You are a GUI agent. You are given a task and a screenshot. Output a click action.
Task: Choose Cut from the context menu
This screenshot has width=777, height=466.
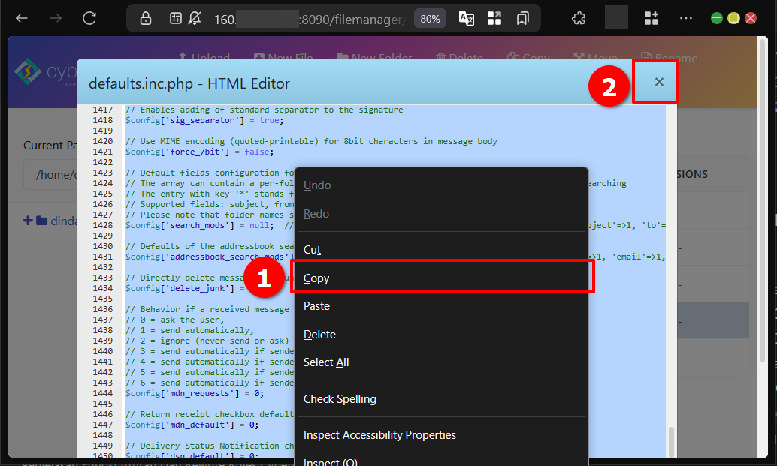[x=312, y=250]
